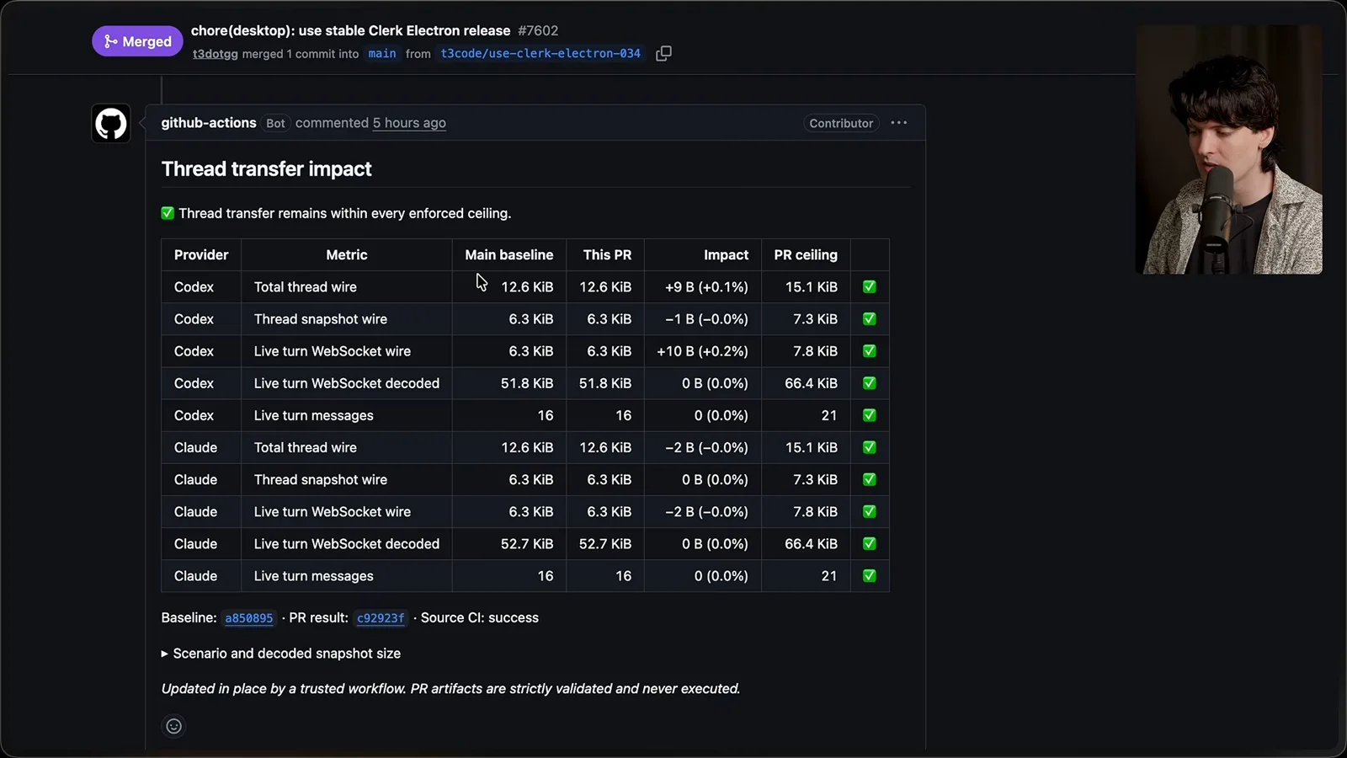Click the PR title chore(desktop) use stable Clerk
The image size is (1347, 758).
point(350,30)
